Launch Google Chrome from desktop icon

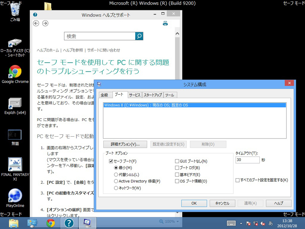coord(15,74)
